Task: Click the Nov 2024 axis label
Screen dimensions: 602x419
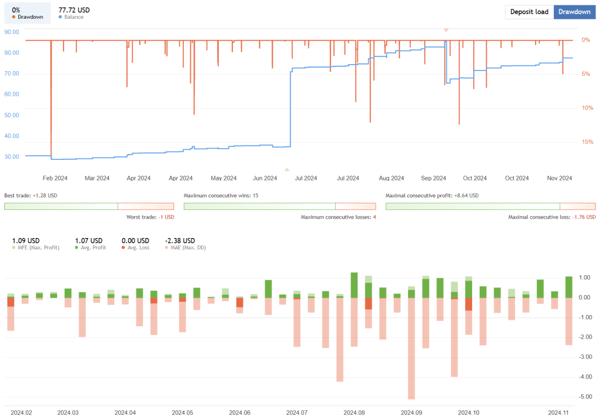Action: pyautogui.click(x=560, y=178)
